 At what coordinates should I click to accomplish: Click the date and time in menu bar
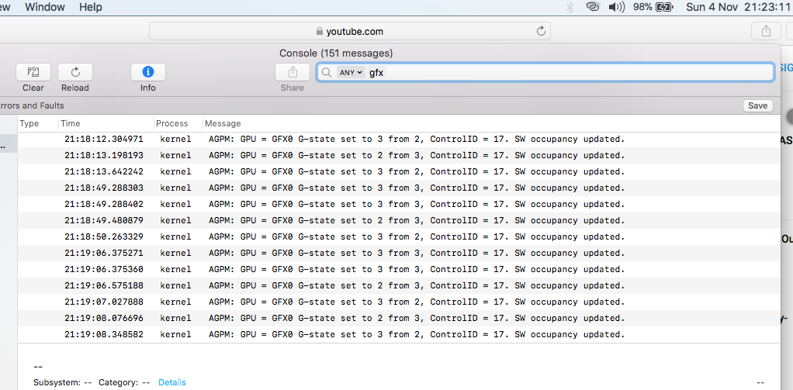[x=738, y=7]
